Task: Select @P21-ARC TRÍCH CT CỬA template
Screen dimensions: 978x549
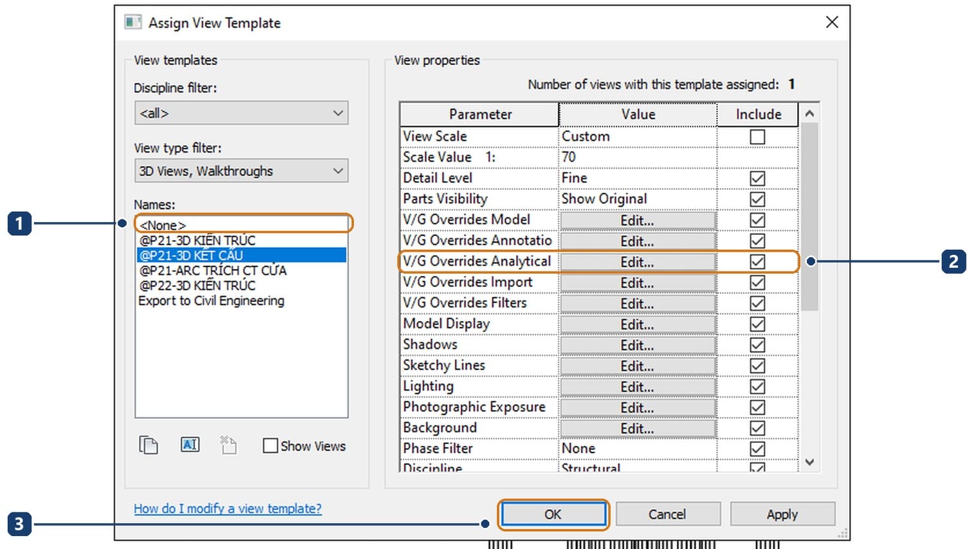Action: tap(241, 270)
